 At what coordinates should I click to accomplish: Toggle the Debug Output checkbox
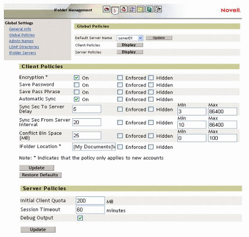[80, 218]
